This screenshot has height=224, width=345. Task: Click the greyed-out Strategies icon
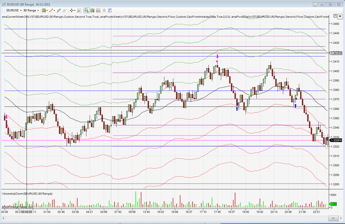point(104,10)
